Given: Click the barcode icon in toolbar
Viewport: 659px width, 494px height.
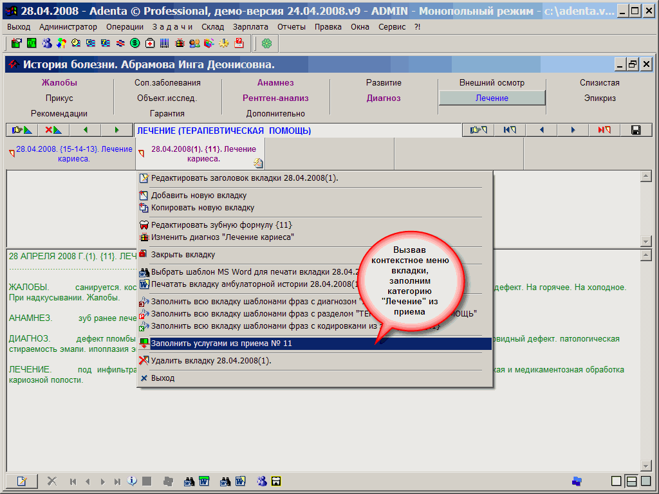Looking at the screenshot, I should [165, 43].
